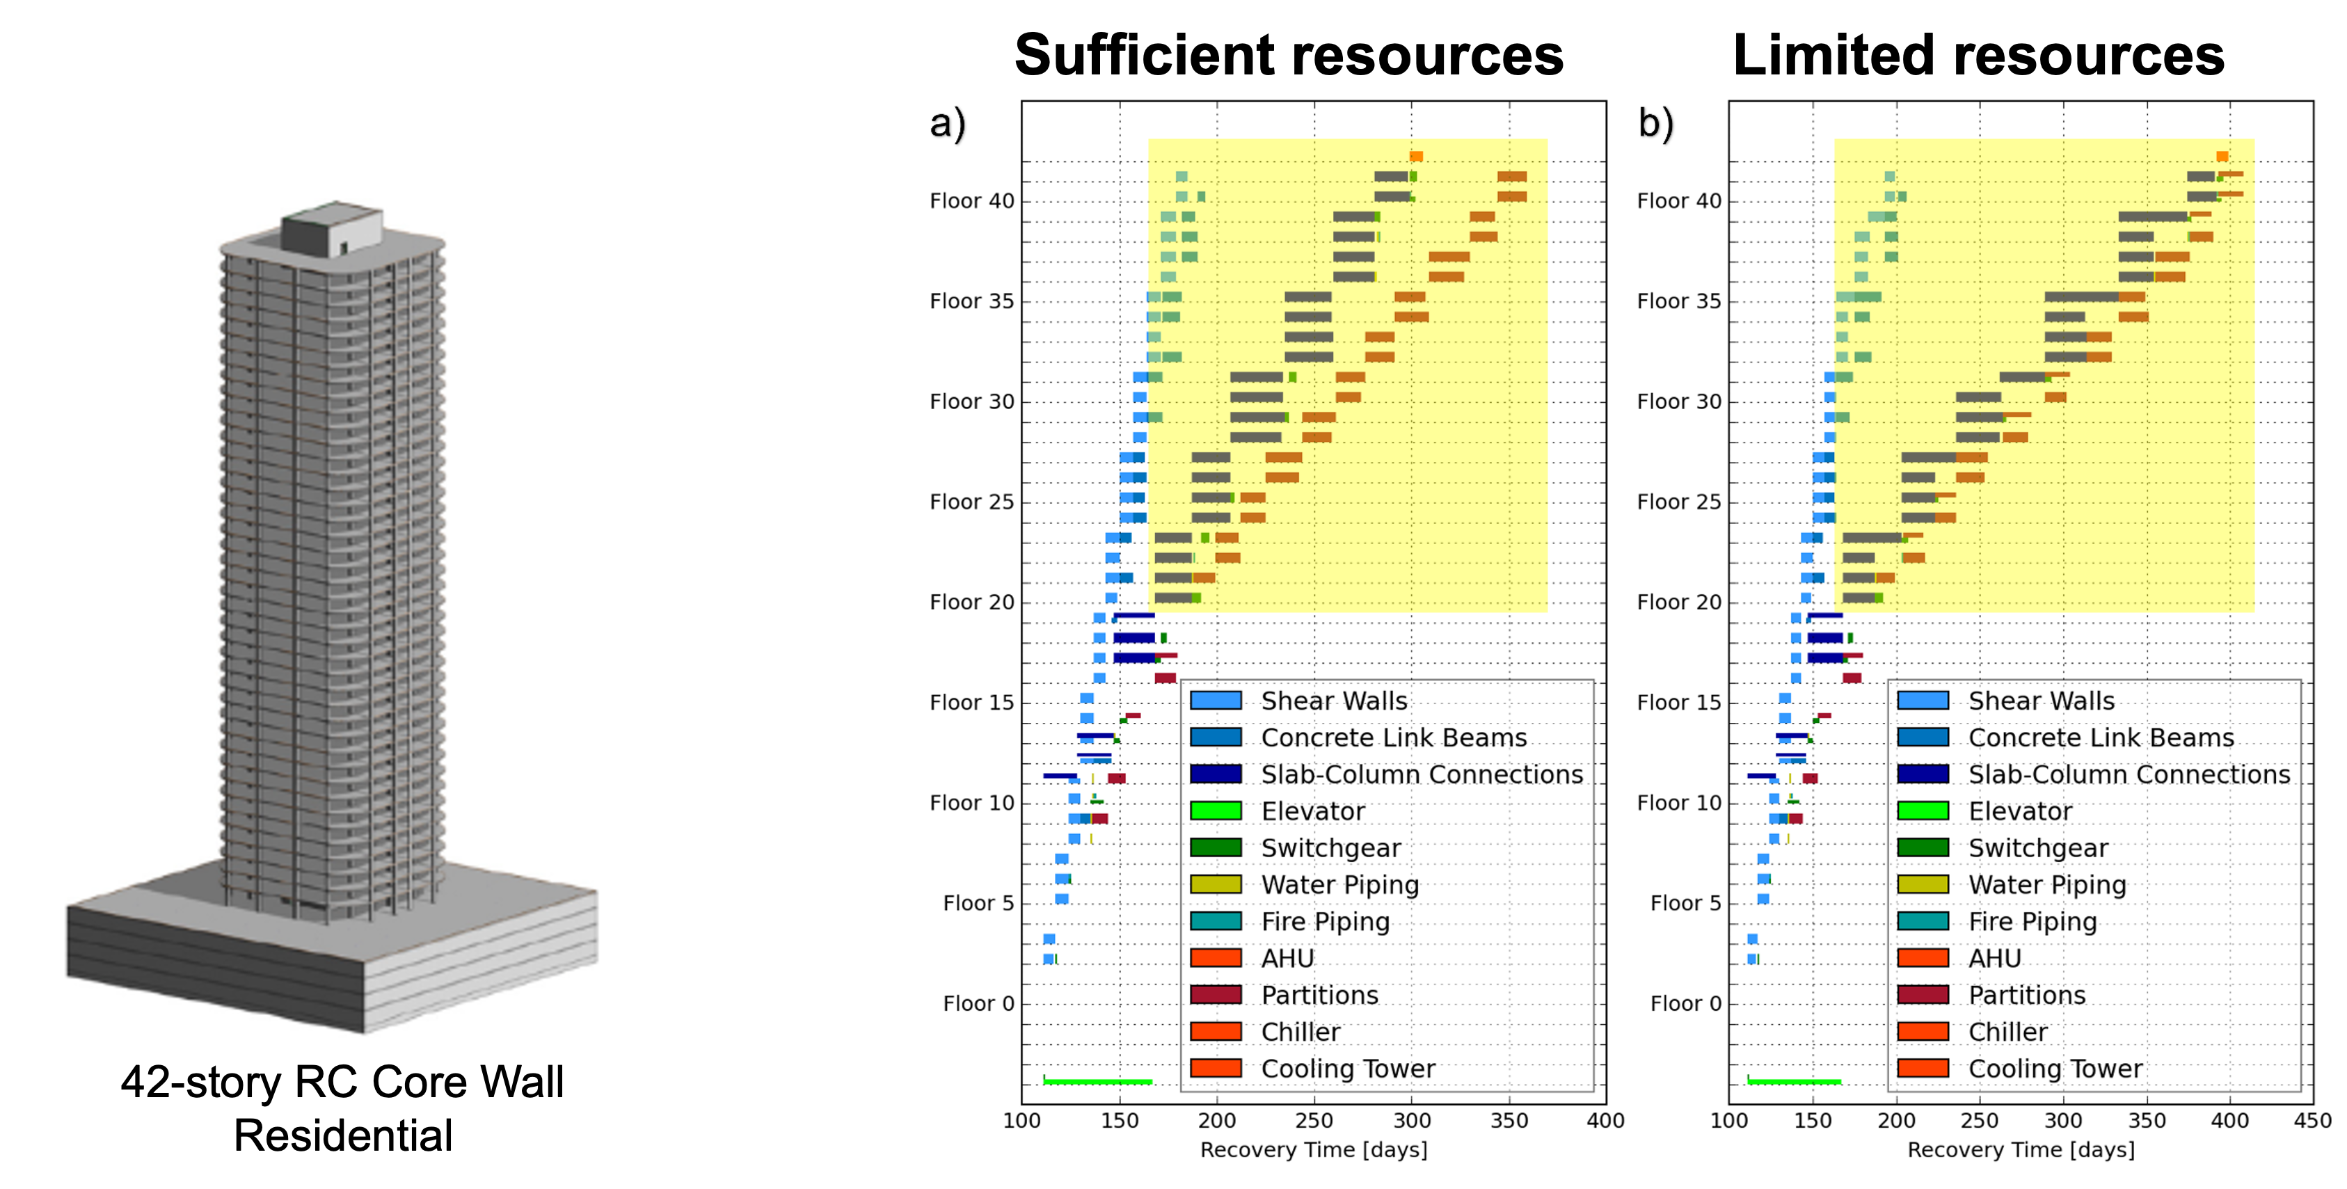Click the '450' x-axis tick on chart b
The image size is (2347, 1189).
coord(2314,1121)
